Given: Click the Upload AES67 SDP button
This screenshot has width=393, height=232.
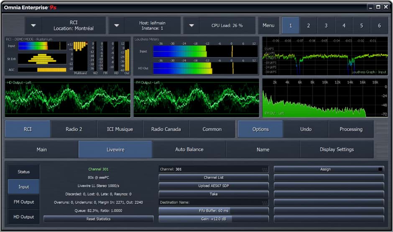Looking at the screenshot, I should (x=213, y=186).
